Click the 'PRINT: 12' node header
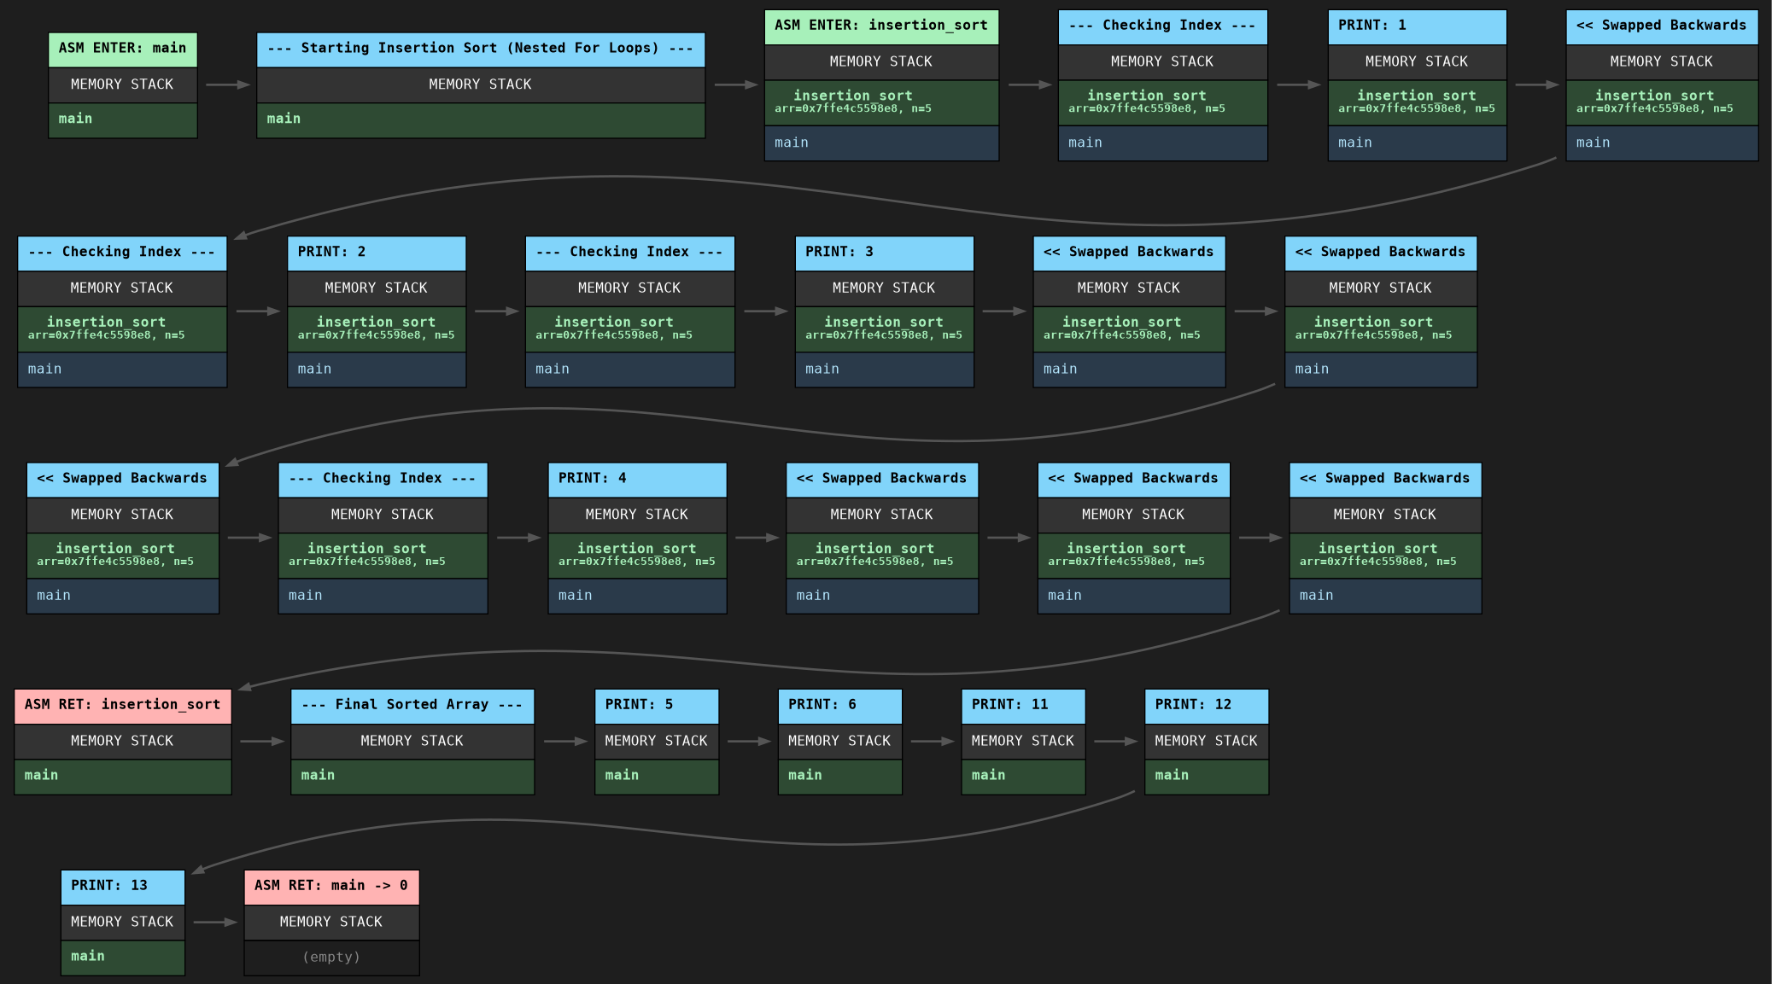 [1206, 705]
